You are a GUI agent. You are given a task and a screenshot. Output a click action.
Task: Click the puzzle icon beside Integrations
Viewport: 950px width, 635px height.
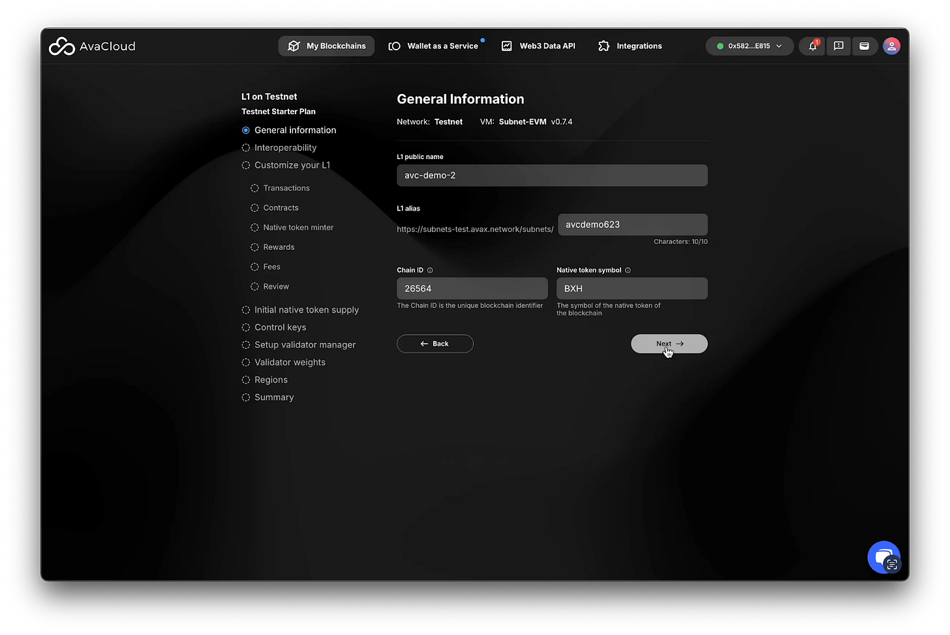[604, 46]
